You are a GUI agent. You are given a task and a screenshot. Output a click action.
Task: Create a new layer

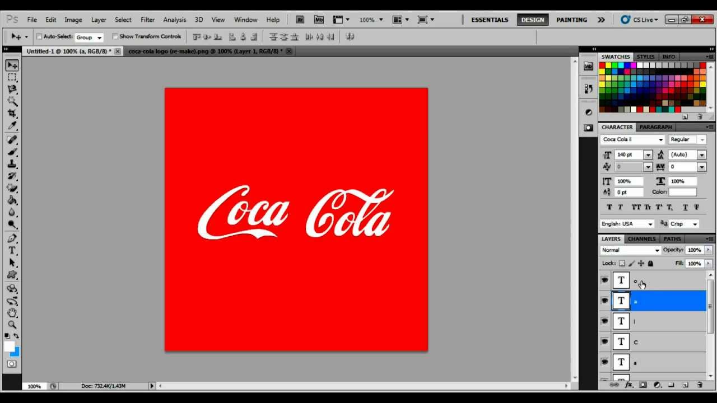(685, 385)
